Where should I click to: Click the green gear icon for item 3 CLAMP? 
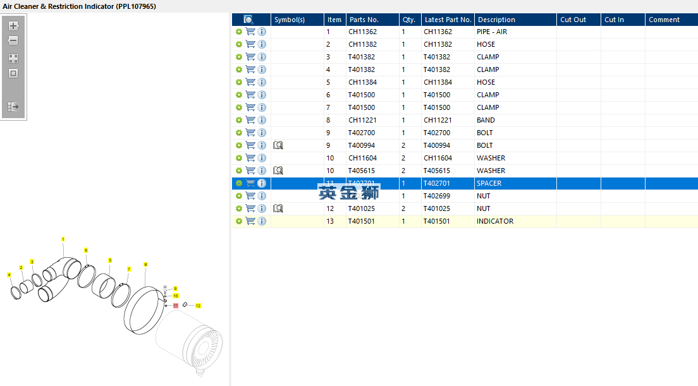coord(239,57)
